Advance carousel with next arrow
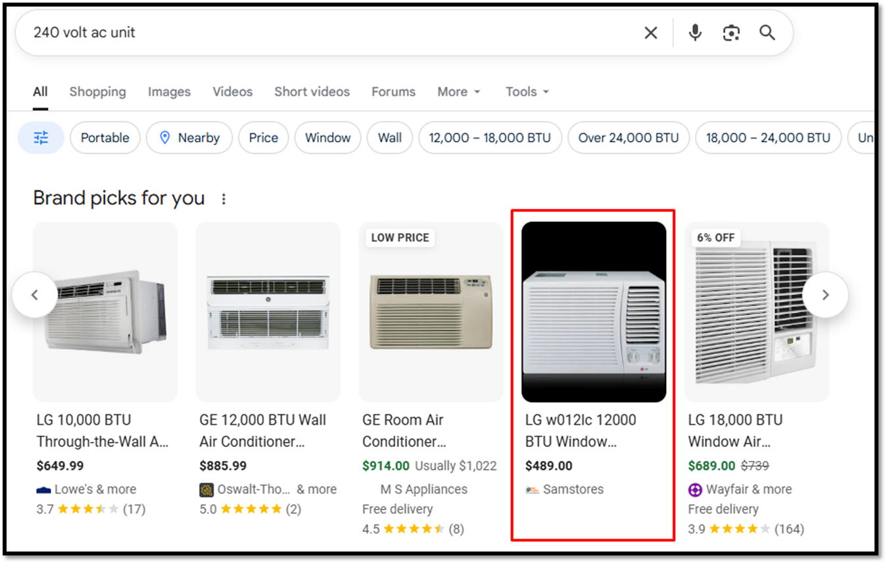Viewport: 887px width, 564px height. click(x=825, y=295)
